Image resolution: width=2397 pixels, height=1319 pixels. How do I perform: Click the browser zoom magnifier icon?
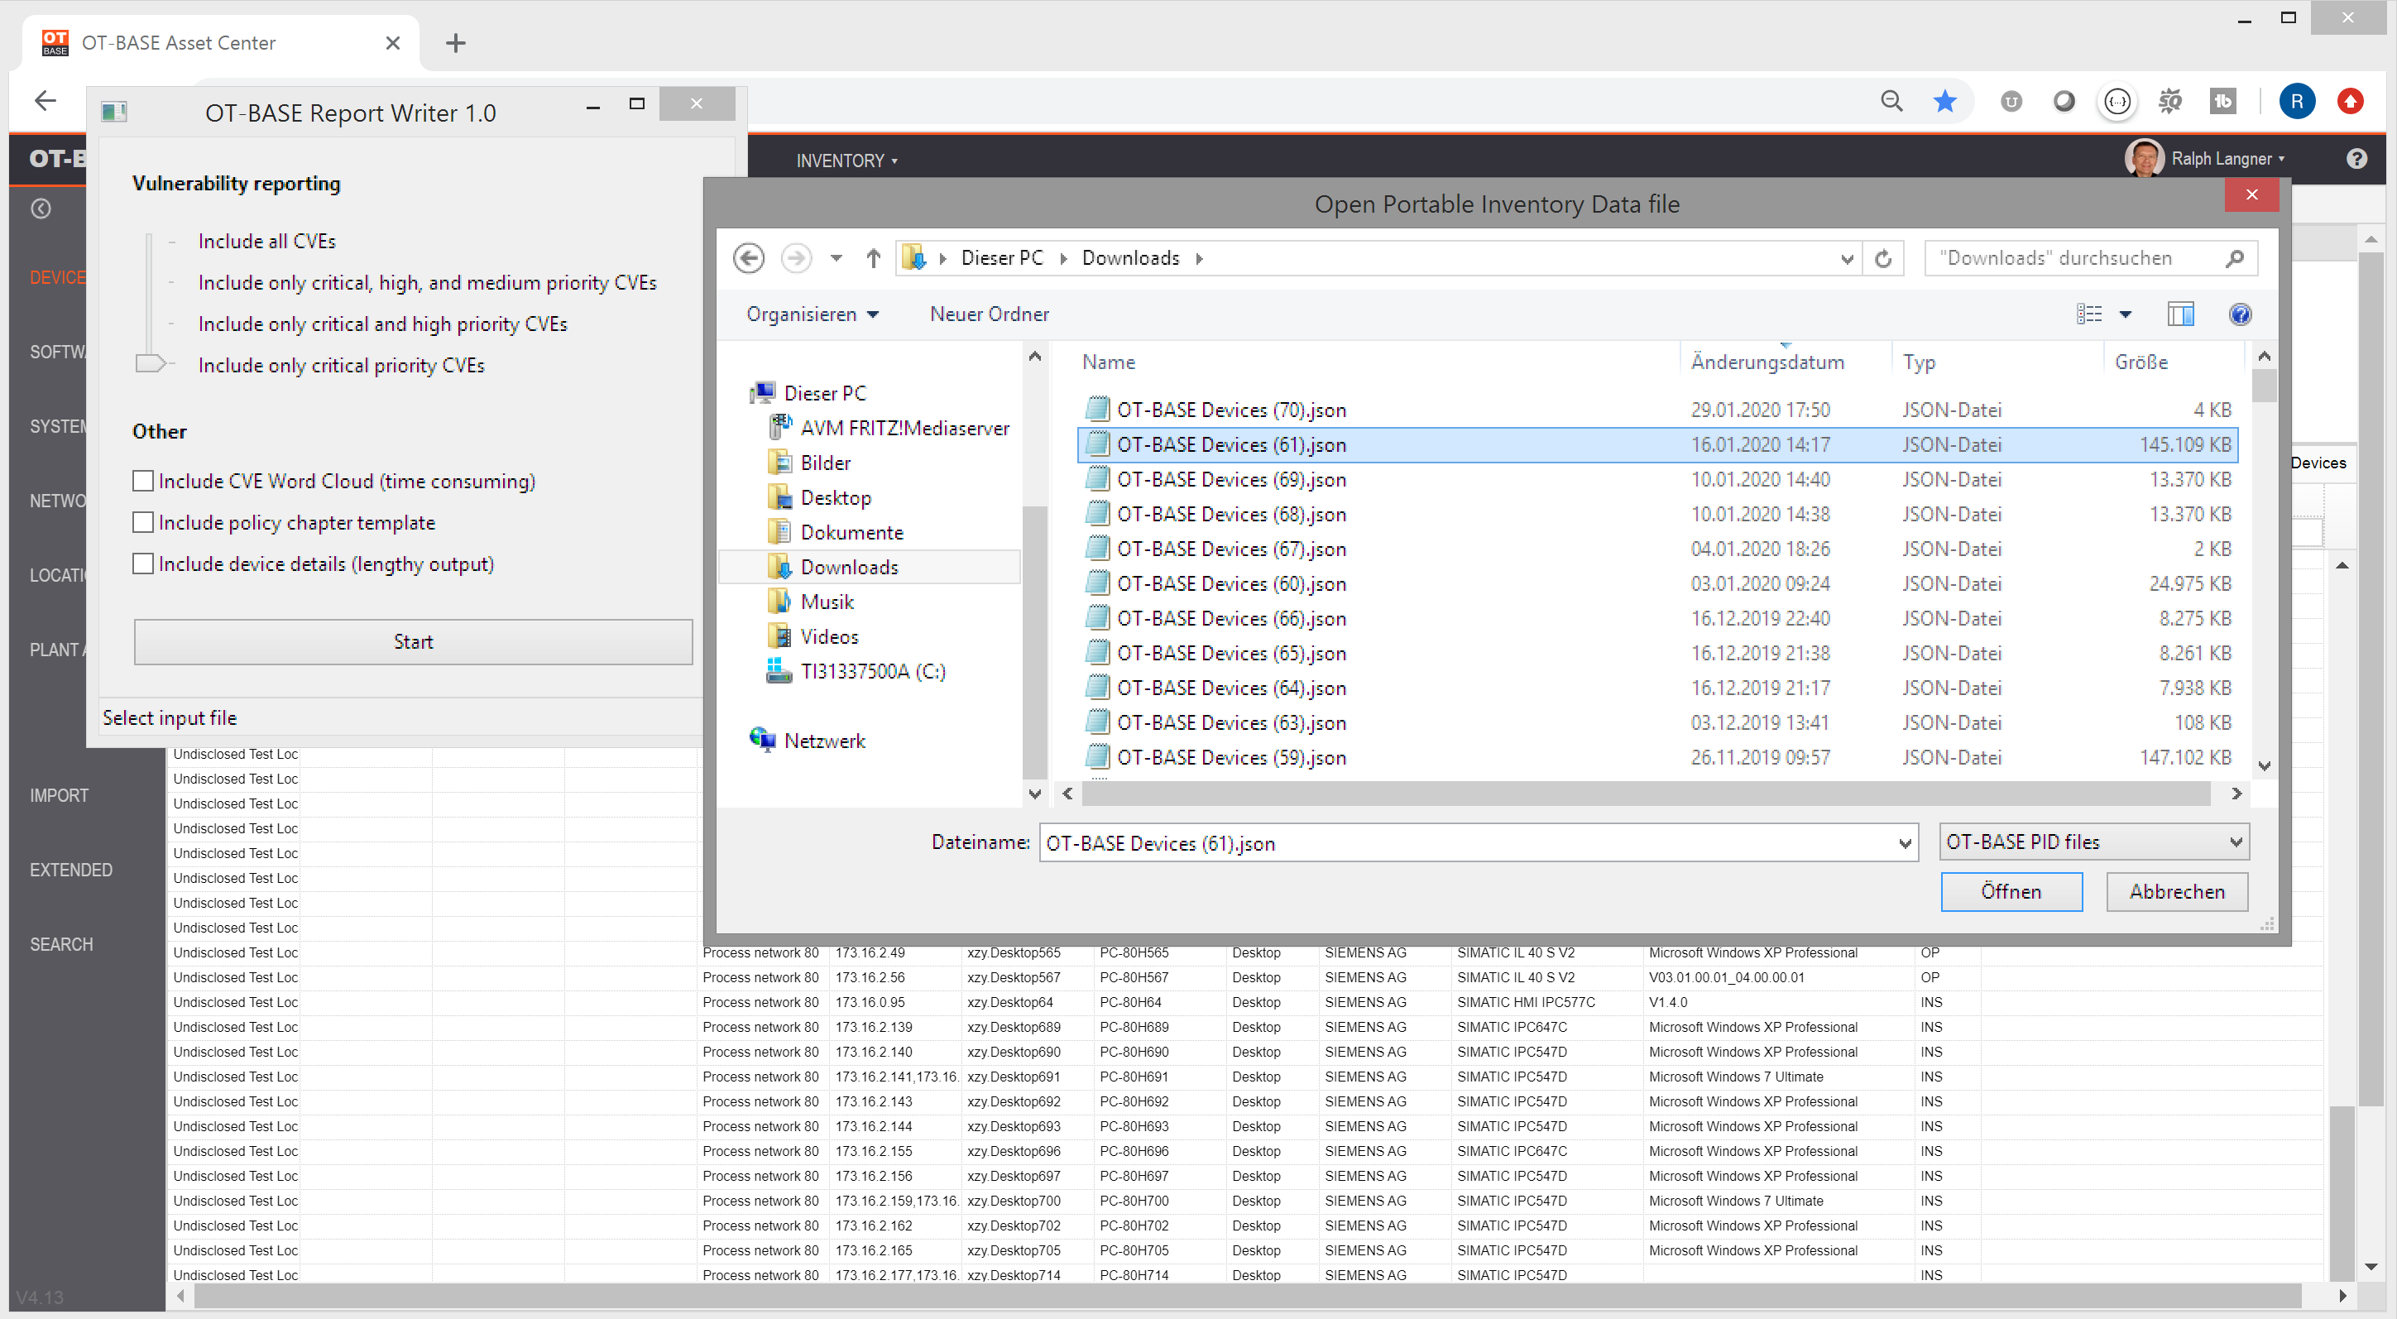(x=1891, y=100)
